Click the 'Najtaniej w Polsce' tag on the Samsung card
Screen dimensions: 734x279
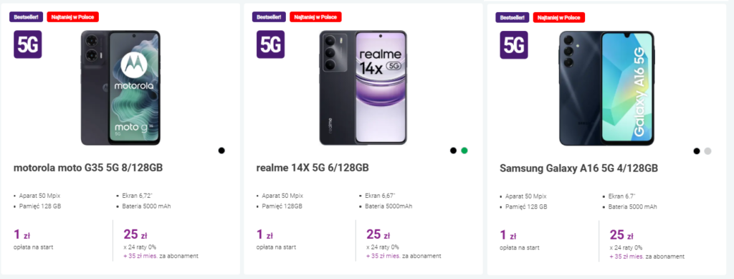point(559,17)
